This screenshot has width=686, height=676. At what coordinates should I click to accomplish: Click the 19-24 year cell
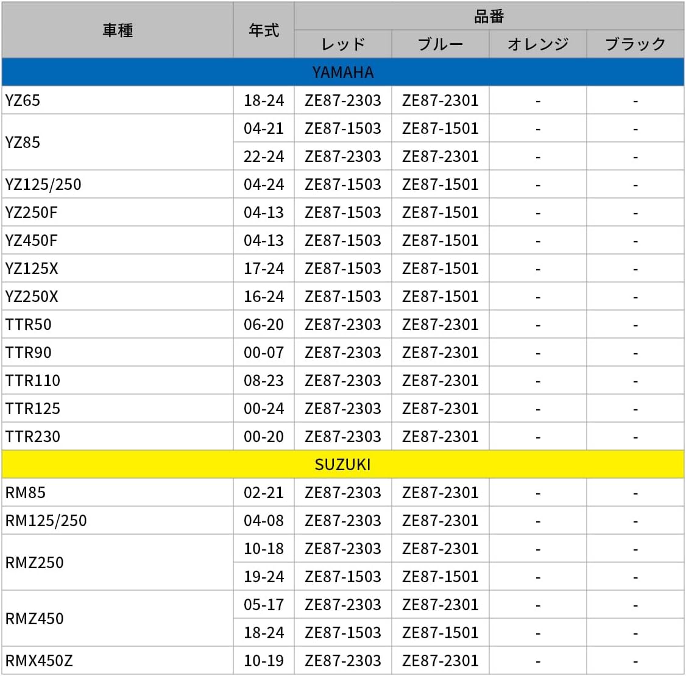point(264,576)
